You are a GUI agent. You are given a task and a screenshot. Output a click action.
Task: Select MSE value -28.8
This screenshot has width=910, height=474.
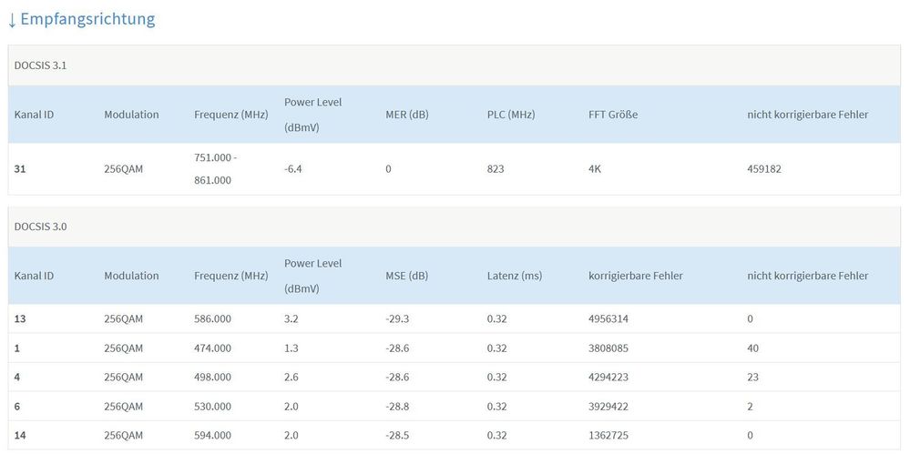397,407
